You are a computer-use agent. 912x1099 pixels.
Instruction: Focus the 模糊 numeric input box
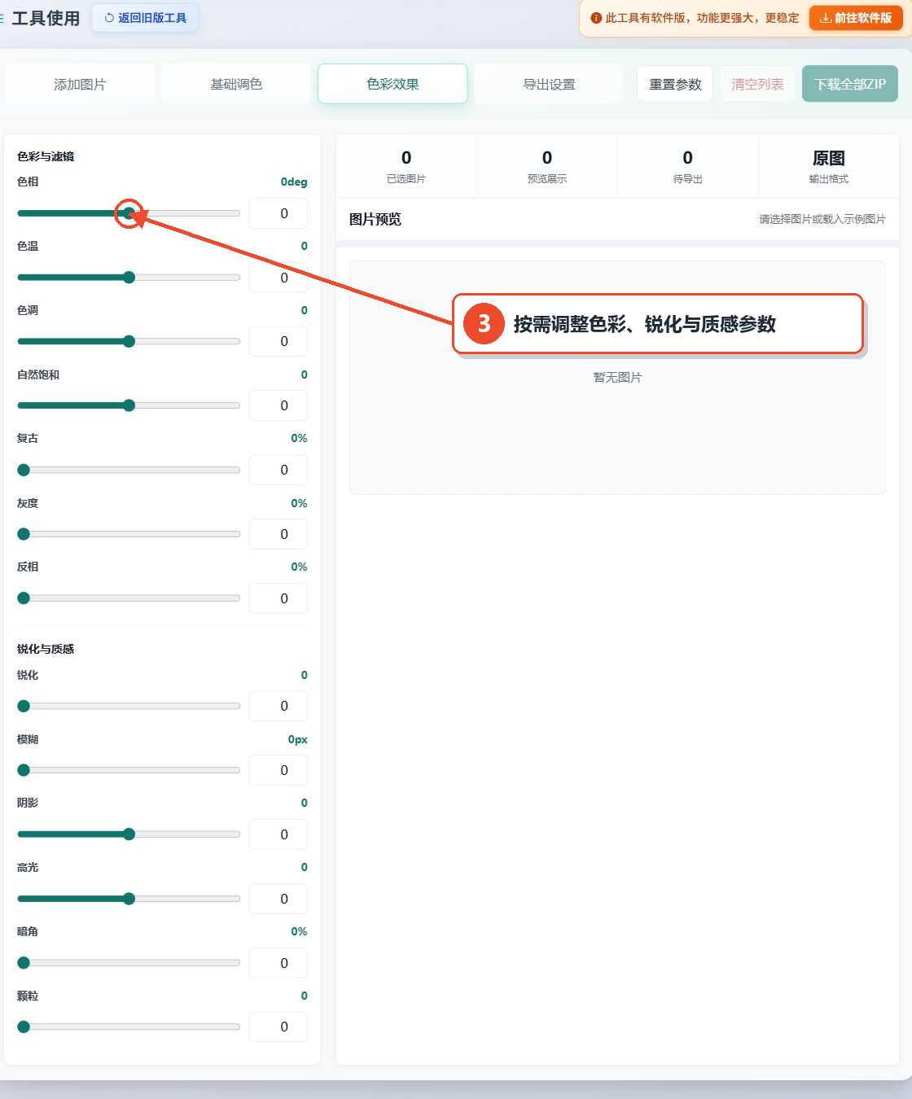278,770
